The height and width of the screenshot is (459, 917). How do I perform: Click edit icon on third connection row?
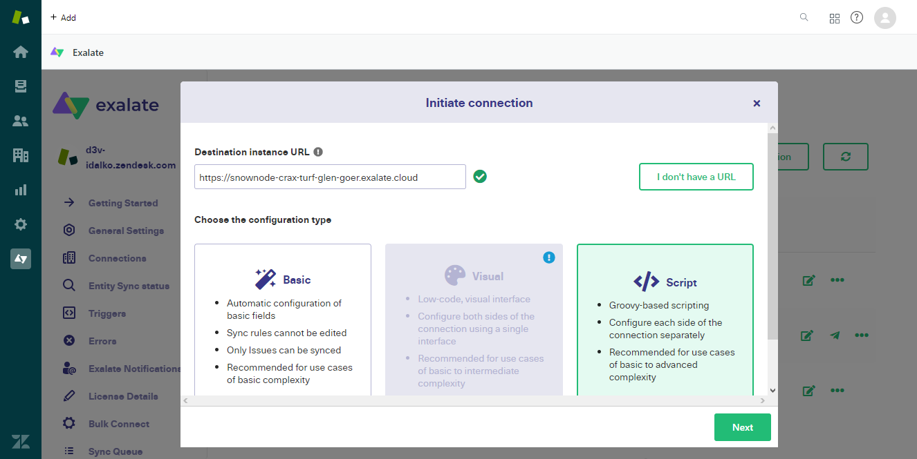(808, 391)
